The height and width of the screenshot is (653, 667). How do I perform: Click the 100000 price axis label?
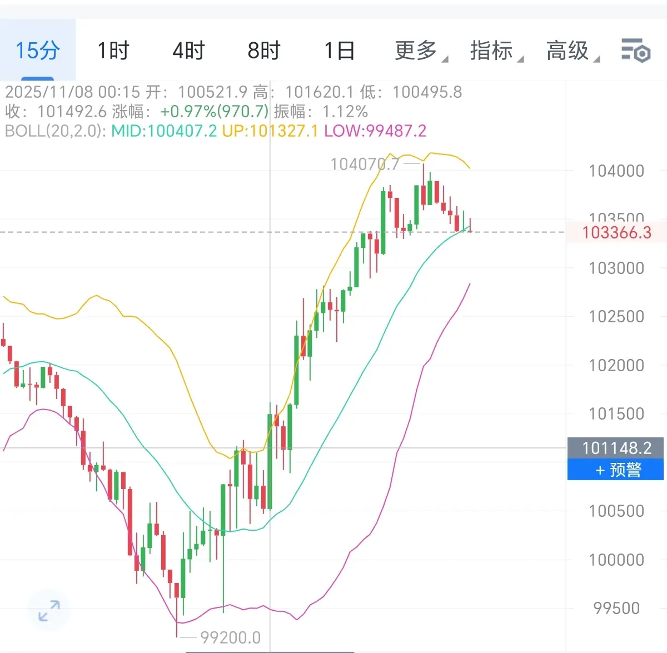click(x=616, y=560)
